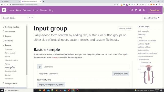The image size is (164, 92).
Task: Open the MetaMask fox extension icon
Action: (x=151, y=5)
